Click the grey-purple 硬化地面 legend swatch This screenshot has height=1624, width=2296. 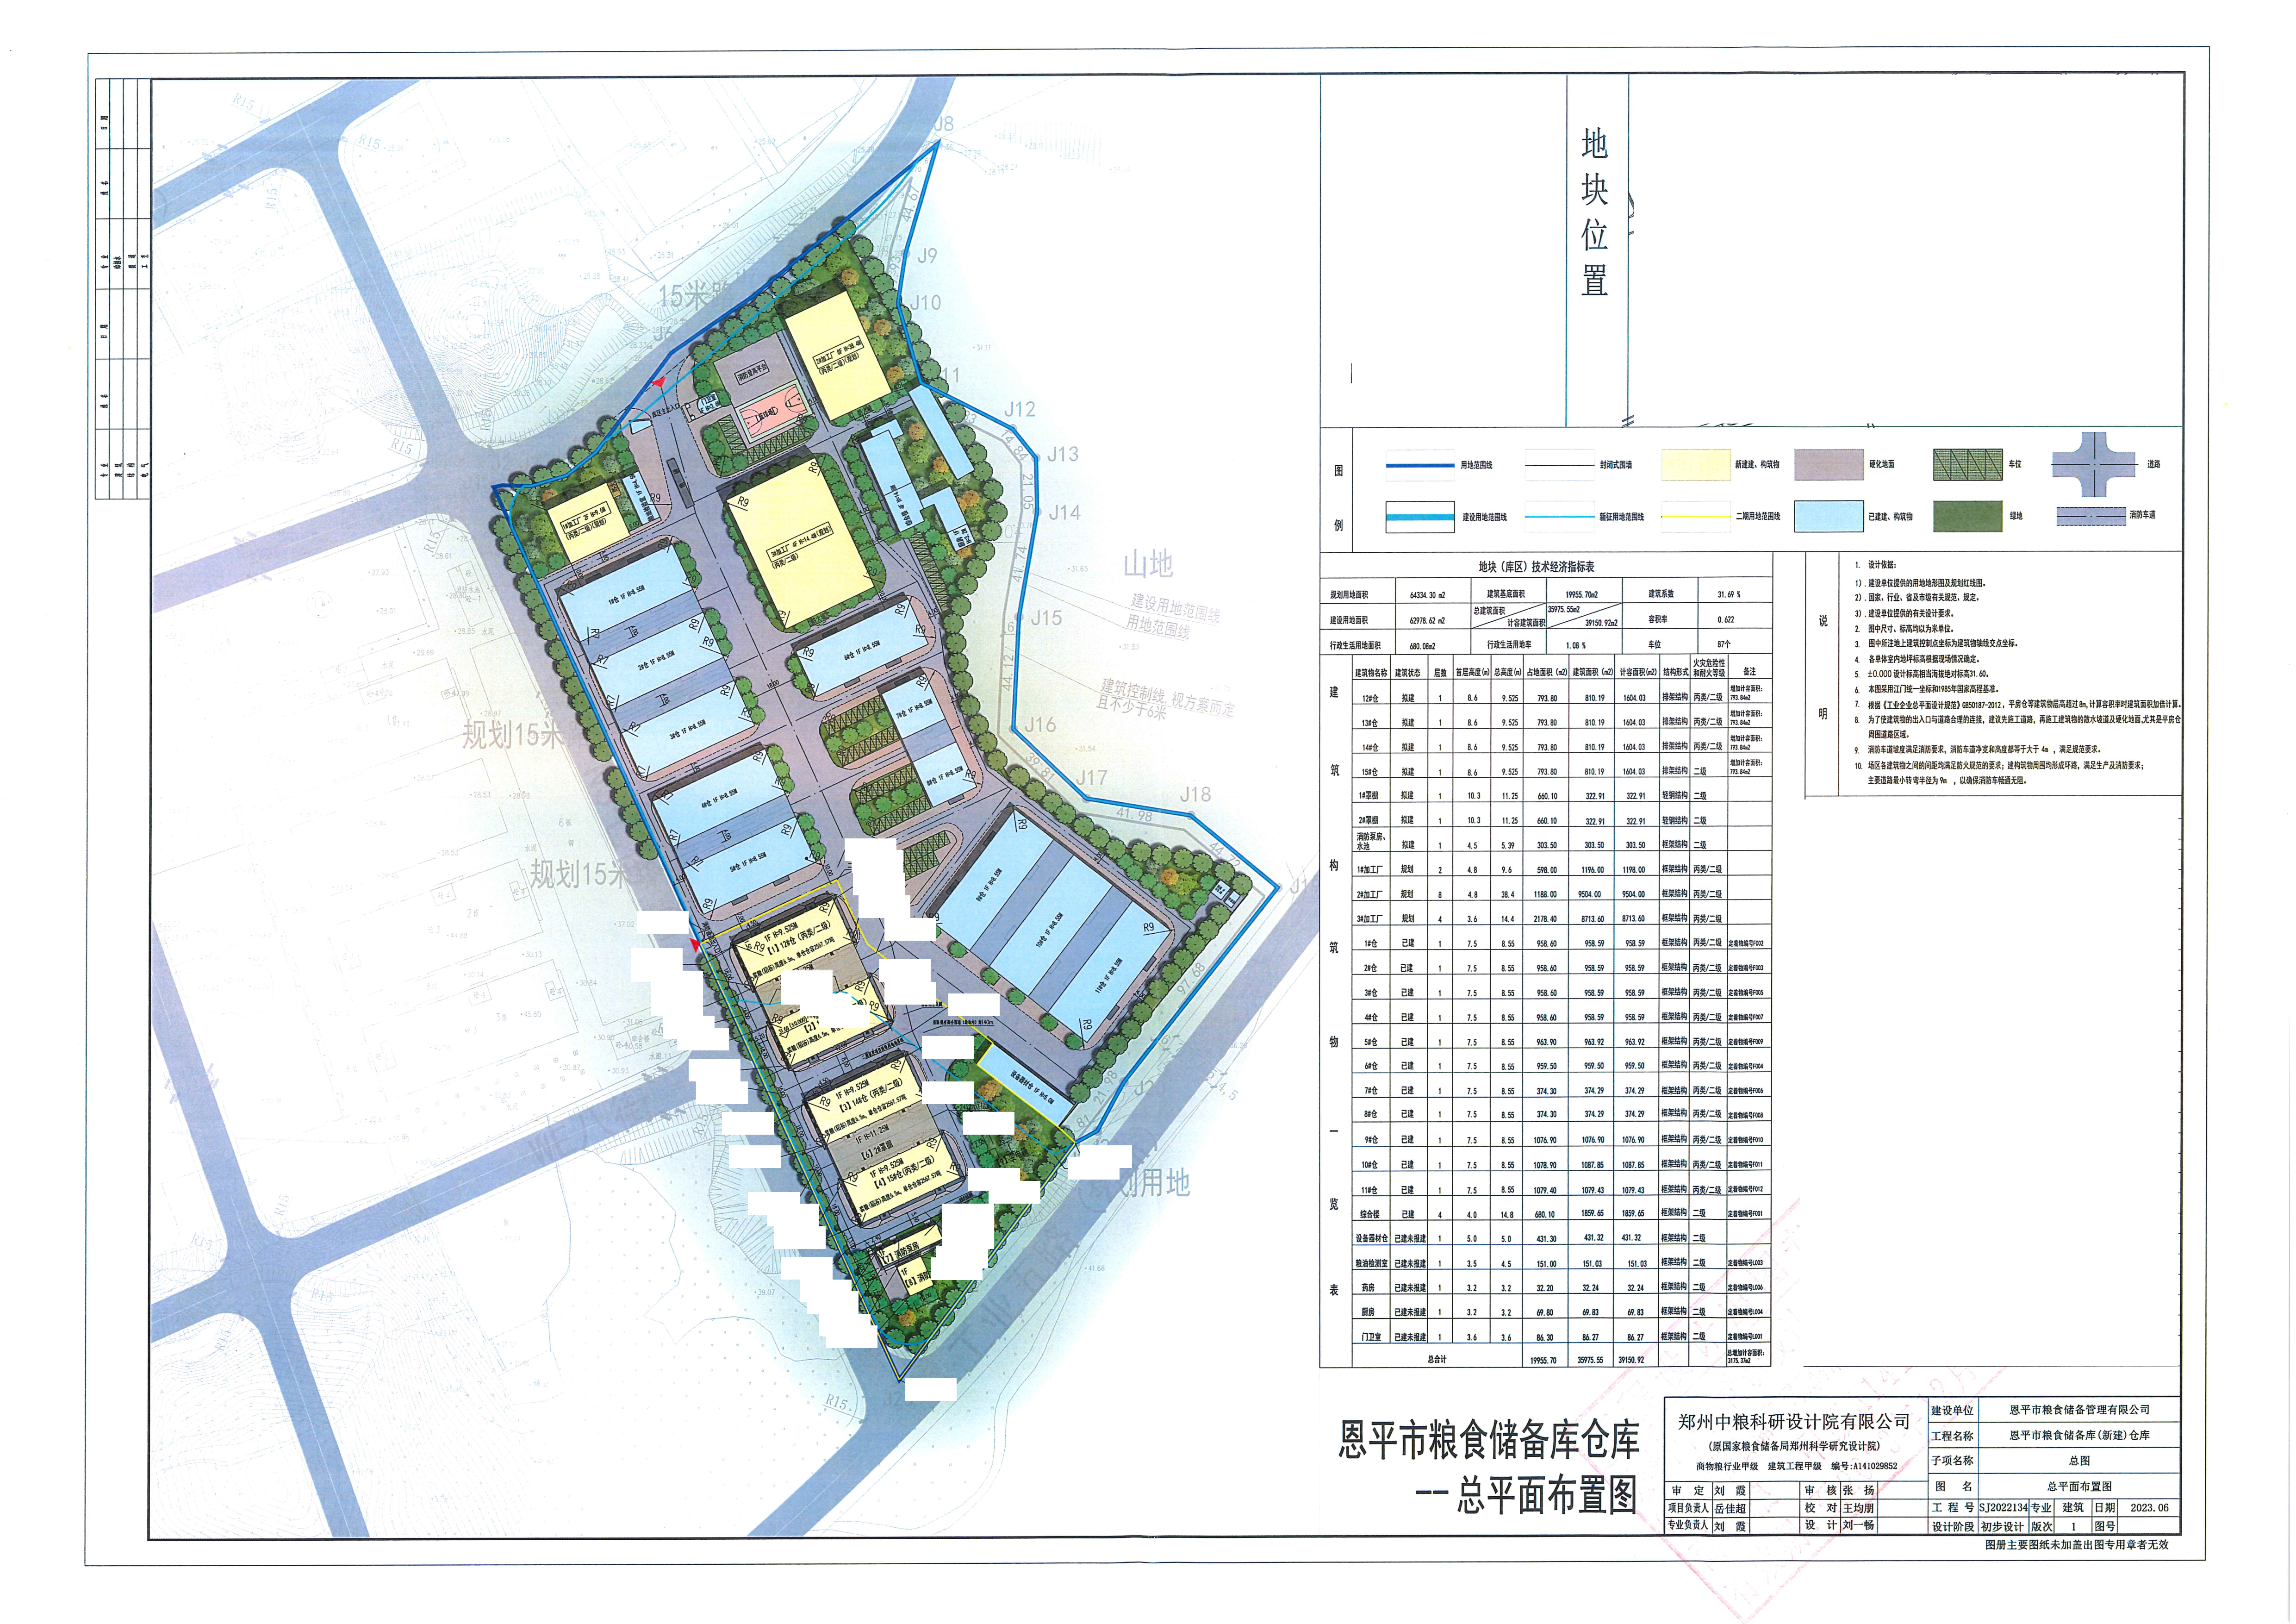point(1829,465)
